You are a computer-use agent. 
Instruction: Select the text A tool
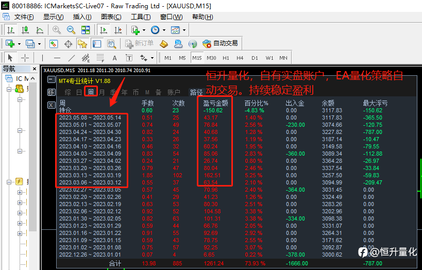click(115, 58)
